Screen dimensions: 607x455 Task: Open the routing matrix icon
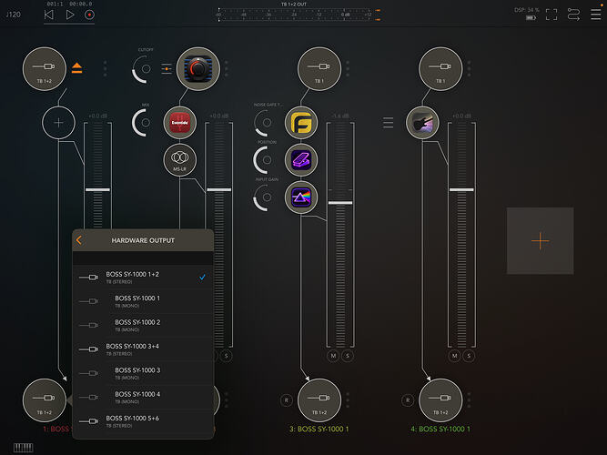[573, 15]
